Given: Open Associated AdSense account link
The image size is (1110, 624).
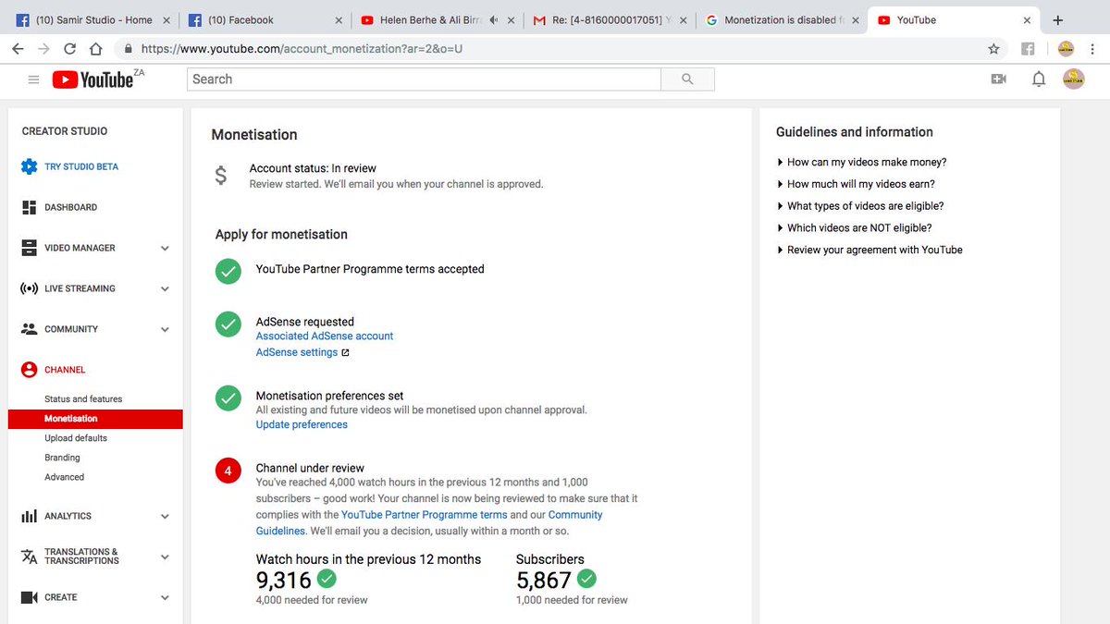Looking at the screenshot, I should (x=325, y=336).
